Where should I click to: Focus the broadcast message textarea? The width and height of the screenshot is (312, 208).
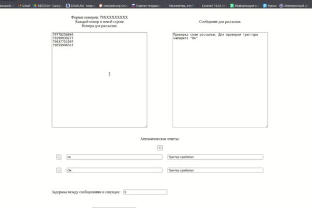pos(220,80)
